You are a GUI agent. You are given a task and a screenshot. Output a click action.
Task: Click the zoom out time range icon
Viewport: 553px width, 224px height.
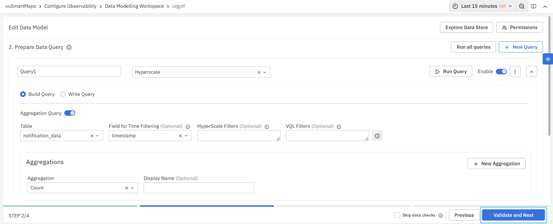coord(522,6)
